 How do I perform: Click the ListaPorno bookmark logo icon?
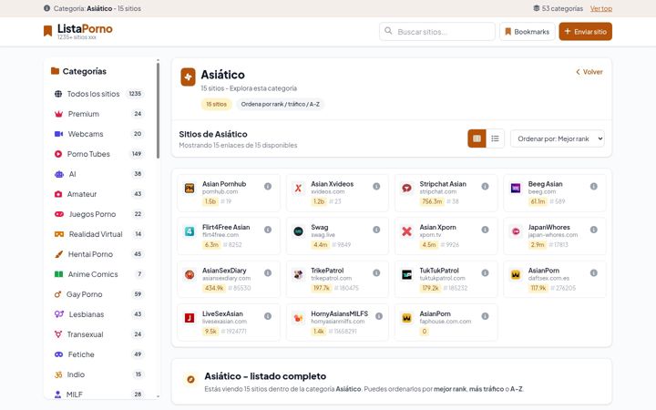(x=47, y=31)
